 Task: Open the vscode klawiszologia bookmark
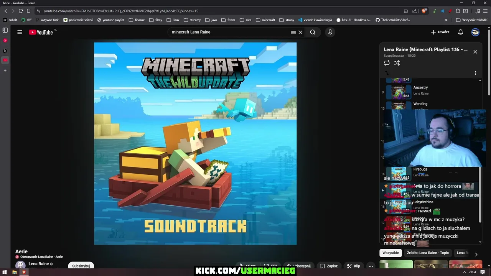(x=315, y=20)
